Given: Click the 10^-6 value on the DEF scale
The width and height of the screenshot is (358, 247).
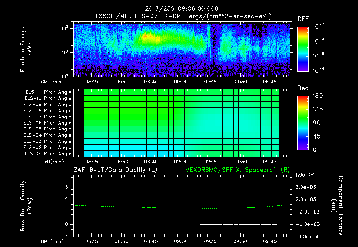Looking at the screenshot, I should click(x=318, y=70).
